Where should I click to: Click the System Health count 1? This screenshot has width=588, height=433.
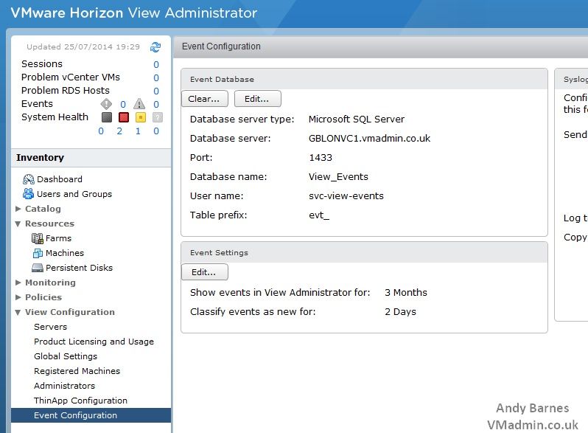tap(138, 131)
